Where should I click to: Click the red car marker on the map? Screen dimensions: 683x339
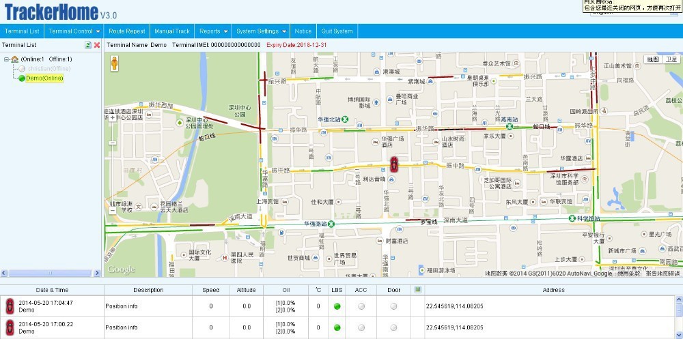pos(394,165)
